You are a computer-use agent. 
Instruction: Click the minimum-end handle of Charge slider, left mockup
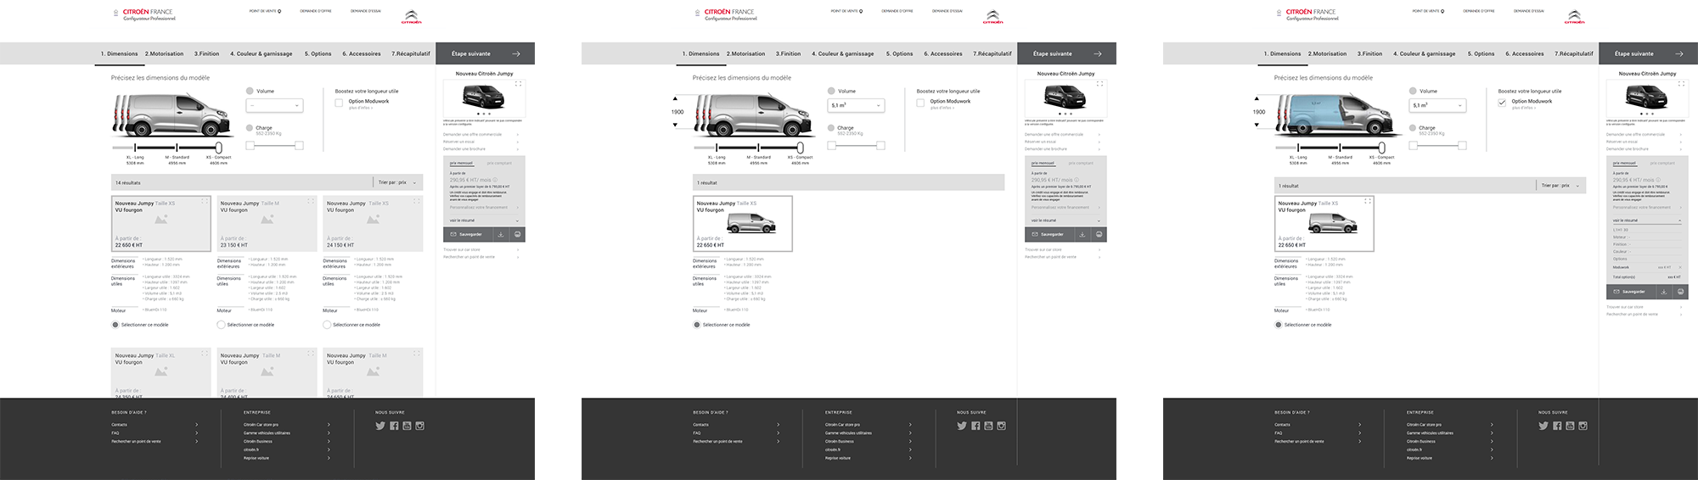coord(250,146)
